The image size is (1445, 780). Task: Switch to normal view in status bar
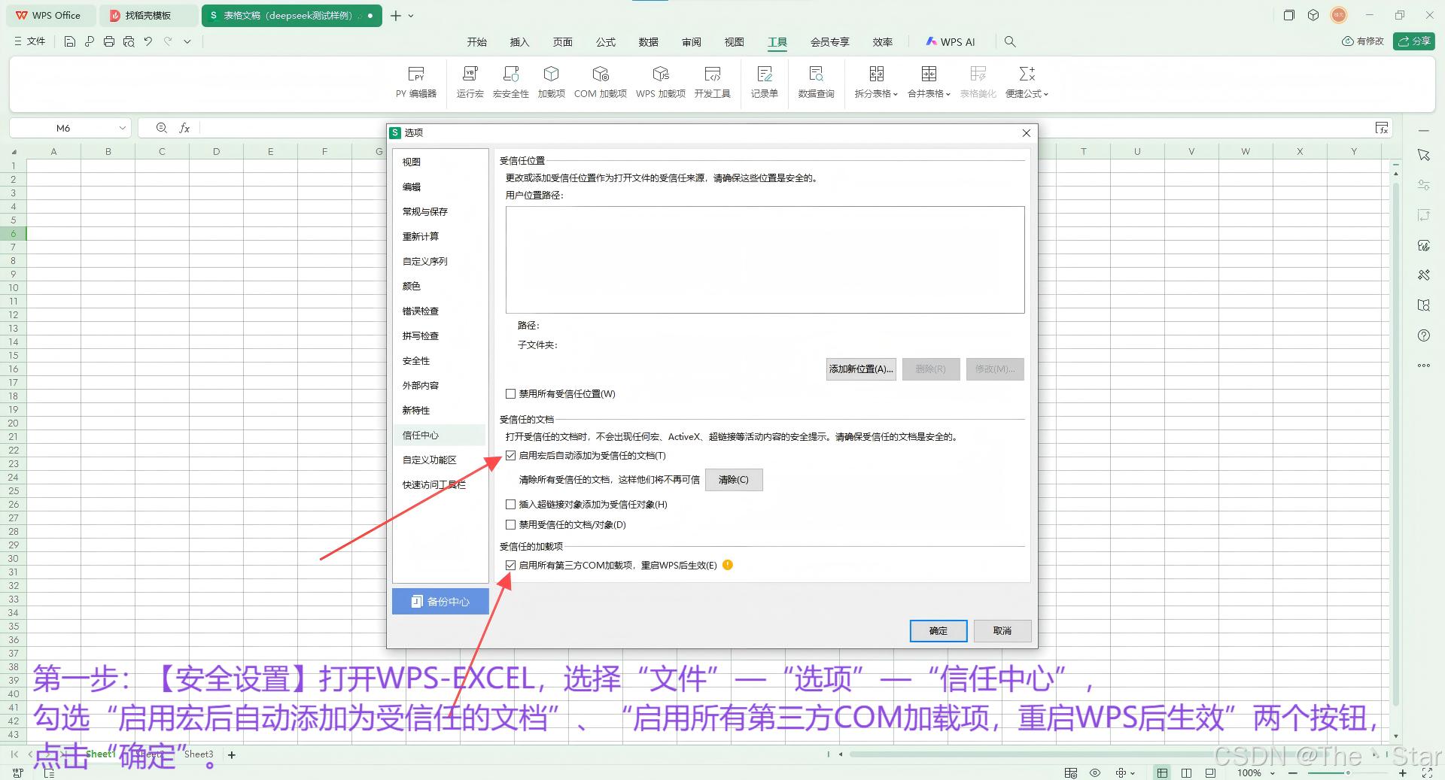1163,773
